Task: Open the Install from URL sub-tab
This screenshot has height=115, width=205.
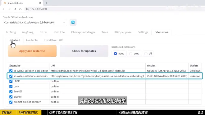Action: coord(54,40)
